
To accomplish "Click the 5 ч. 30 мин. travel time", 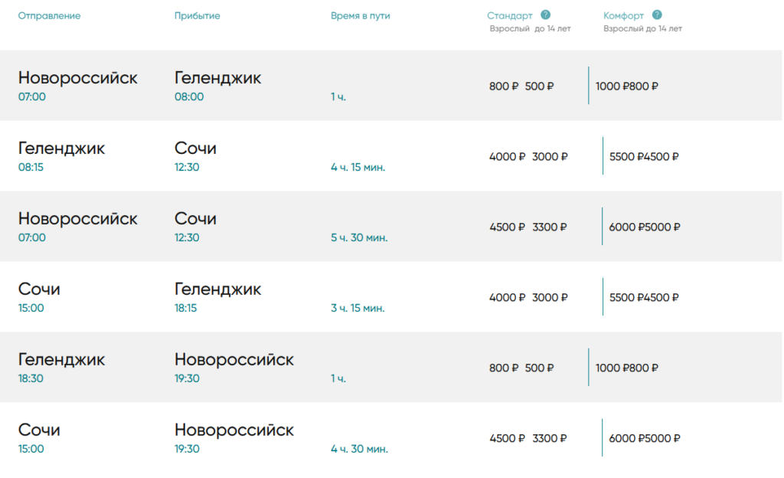I will point(359,237).
